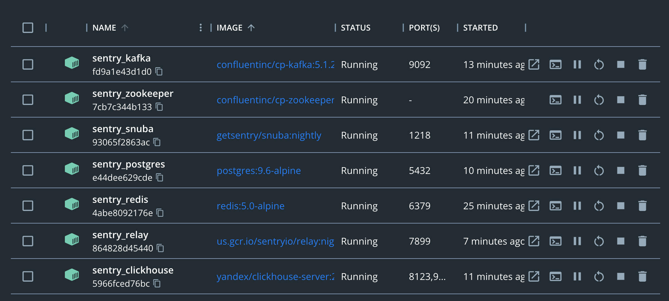
Task: Pause the sentry_kafka container
Action: point(577,64)
